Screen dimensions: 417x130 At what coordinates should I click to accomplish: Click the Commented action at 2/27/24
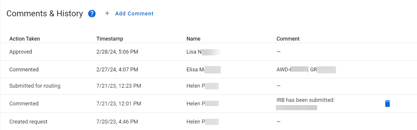click(24, 70)
